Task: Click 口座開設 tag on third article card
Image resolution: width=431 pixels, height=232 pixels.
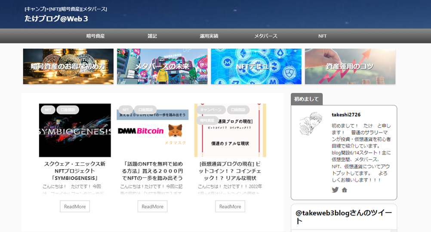Action: (238, 109)
